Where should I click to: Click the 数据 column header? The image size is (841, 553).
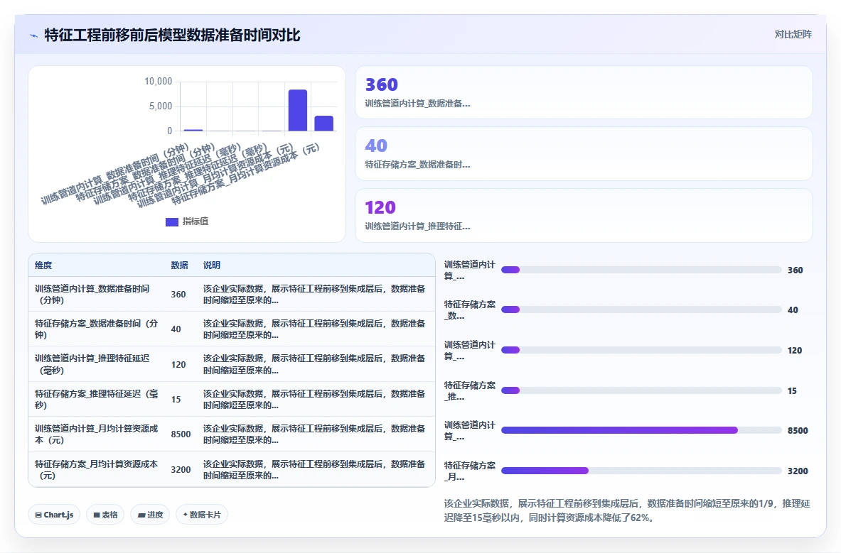coord(179,265)
